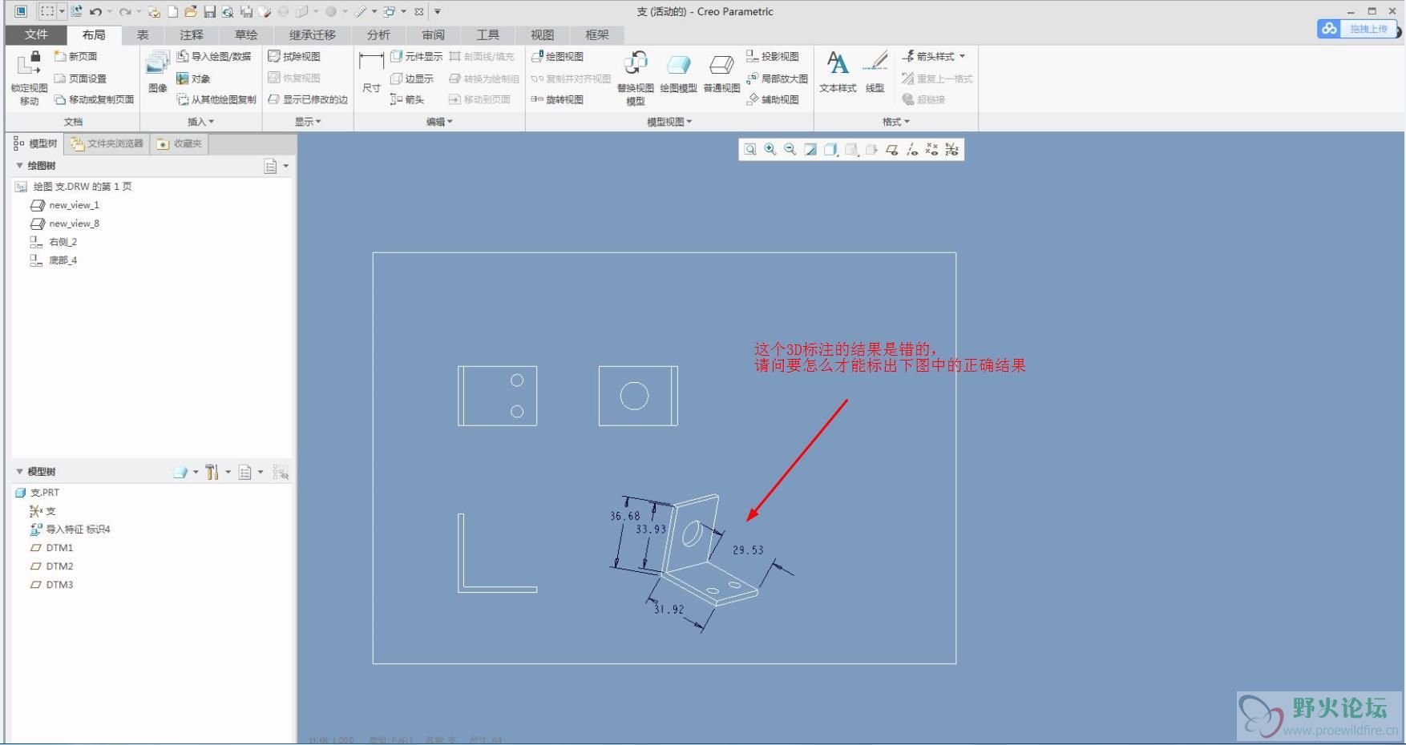Click the 边显示 edge display button
The height and width of the screenshot is (745, 1406).
(412, 79)
